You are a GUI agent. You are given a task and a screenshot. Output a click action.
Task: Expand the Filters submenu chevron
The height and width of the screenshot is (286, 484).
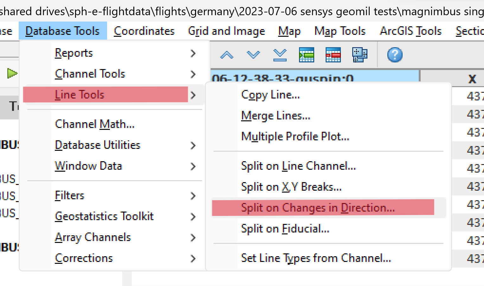tap(193, 196)
